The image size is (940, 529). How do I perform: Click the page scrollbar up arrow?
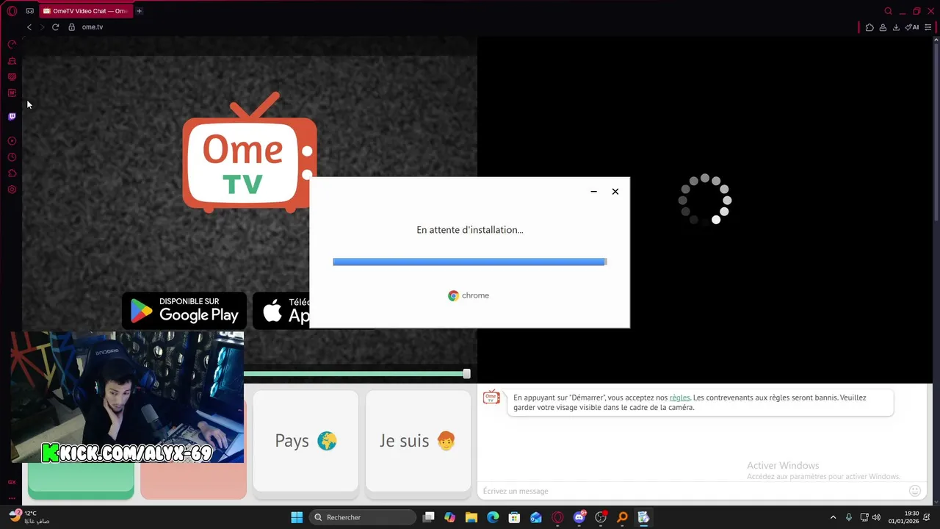936,39
